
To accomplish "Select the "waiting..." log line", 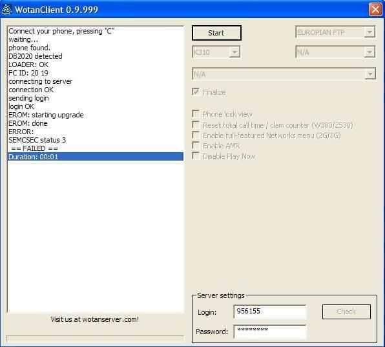I will click(x=96, y=39).
